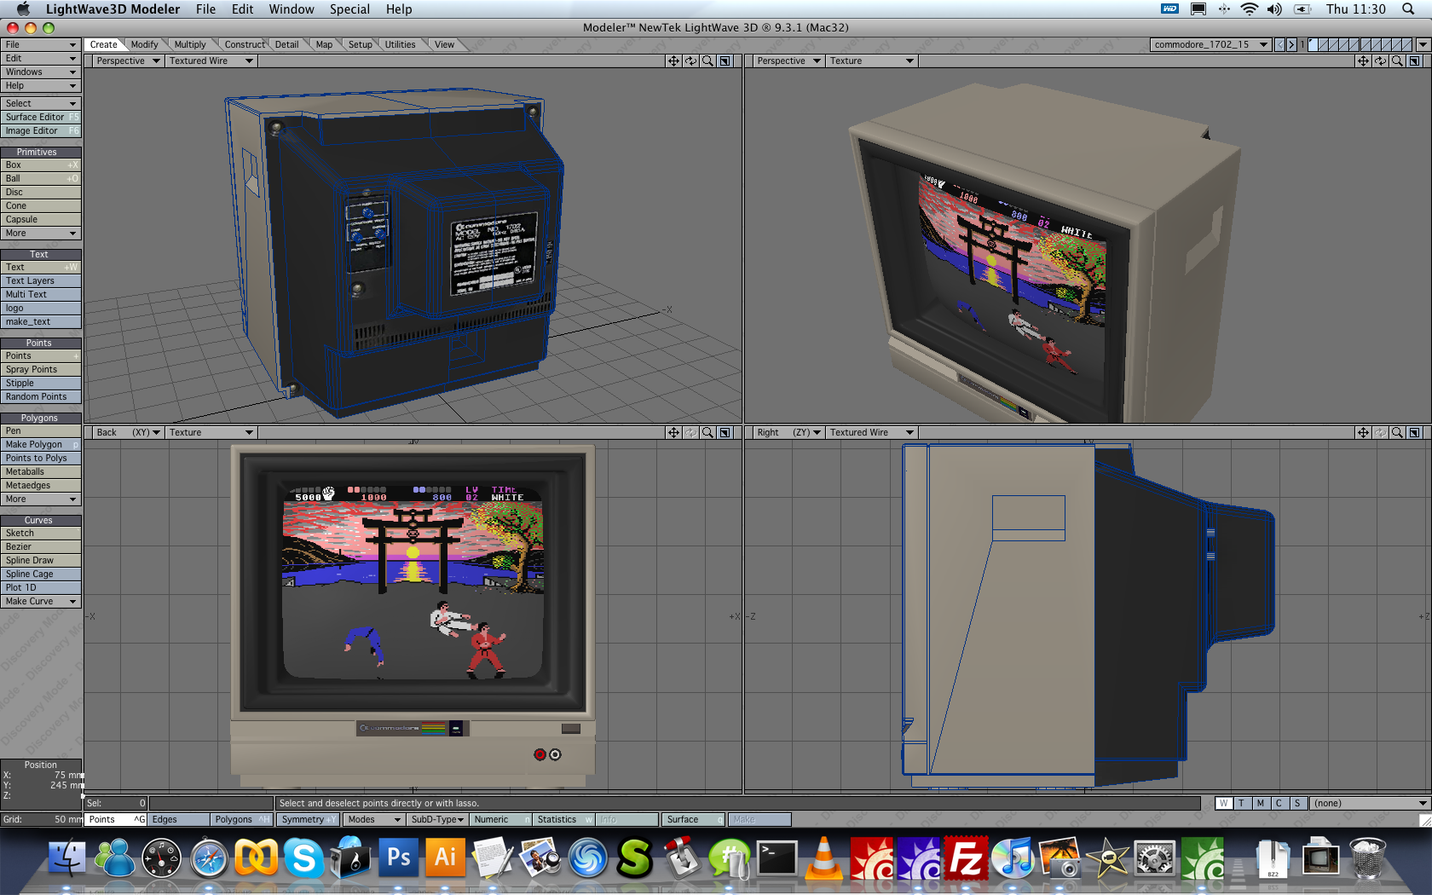Image resolution: width=1432 pixels, height=895 pixels.
Task: Open (none) vertex map dropdown
Action: coord(1369,804)
